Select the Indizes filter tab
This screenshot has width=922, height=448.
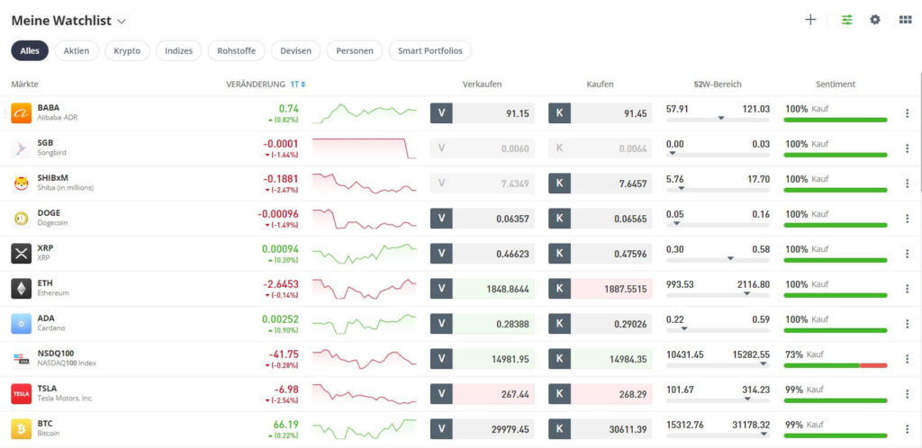click(179, 51)
